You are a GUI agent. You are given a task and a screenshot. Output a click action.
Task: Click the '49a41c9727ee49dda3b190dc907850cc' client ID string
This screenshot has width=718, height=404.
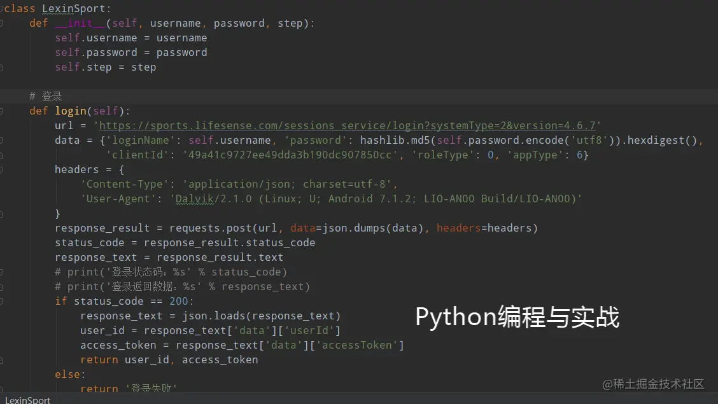pyautogui.click(x=290, y=155)
